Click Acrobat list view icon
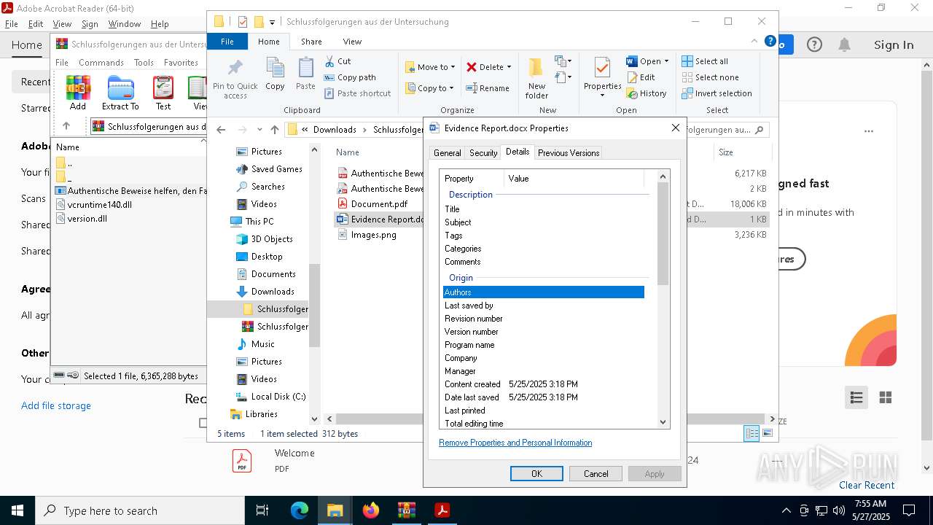933x525 pixels. (856, 397)
